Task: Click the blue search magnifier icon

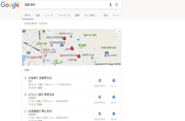Action: tap(117, 5)
